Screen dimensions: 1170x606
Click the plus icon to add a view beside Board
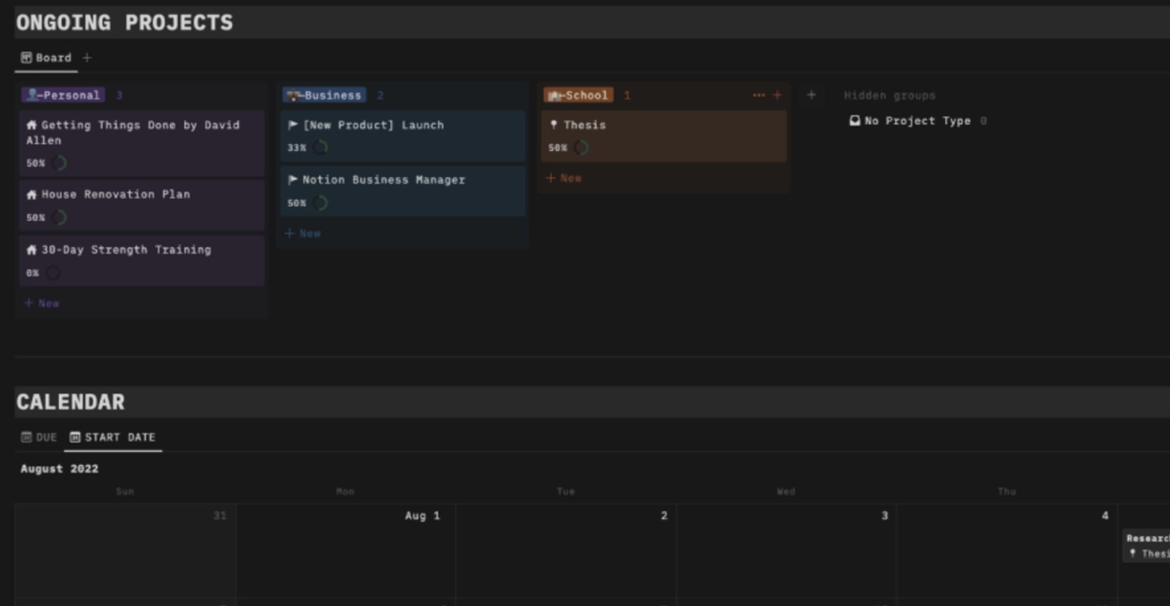click(87, 58)
